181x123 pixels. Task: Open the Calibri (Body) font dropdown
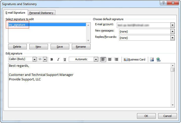click(x=34, y=59)
